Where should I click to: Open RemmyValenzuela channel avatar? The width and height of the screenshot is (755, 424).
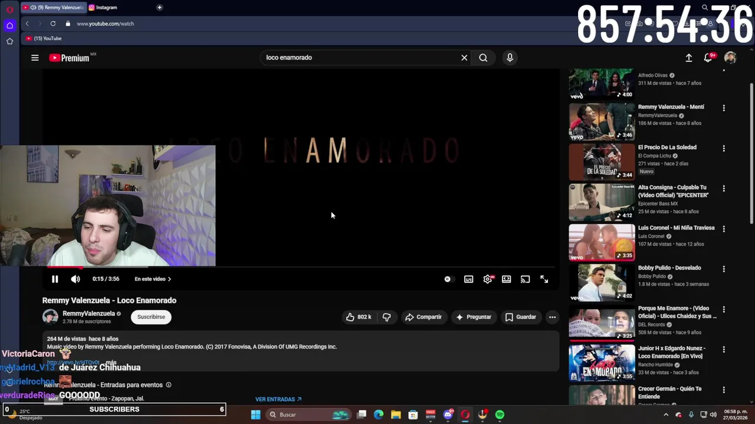[50, 317]
